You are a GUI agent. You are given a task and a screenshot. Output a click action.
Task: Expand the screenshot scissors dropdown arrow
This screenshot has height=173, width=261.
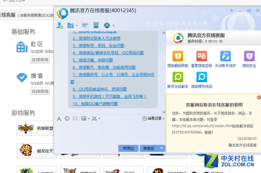100,118
